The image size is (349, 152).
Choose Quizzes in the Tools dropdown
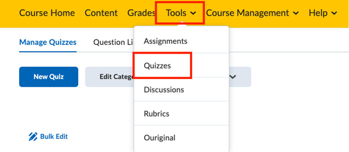point(181,65)
